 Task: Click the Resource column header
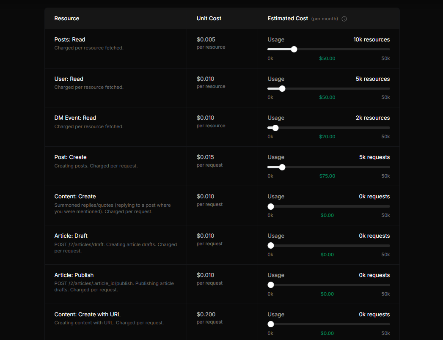67,18
